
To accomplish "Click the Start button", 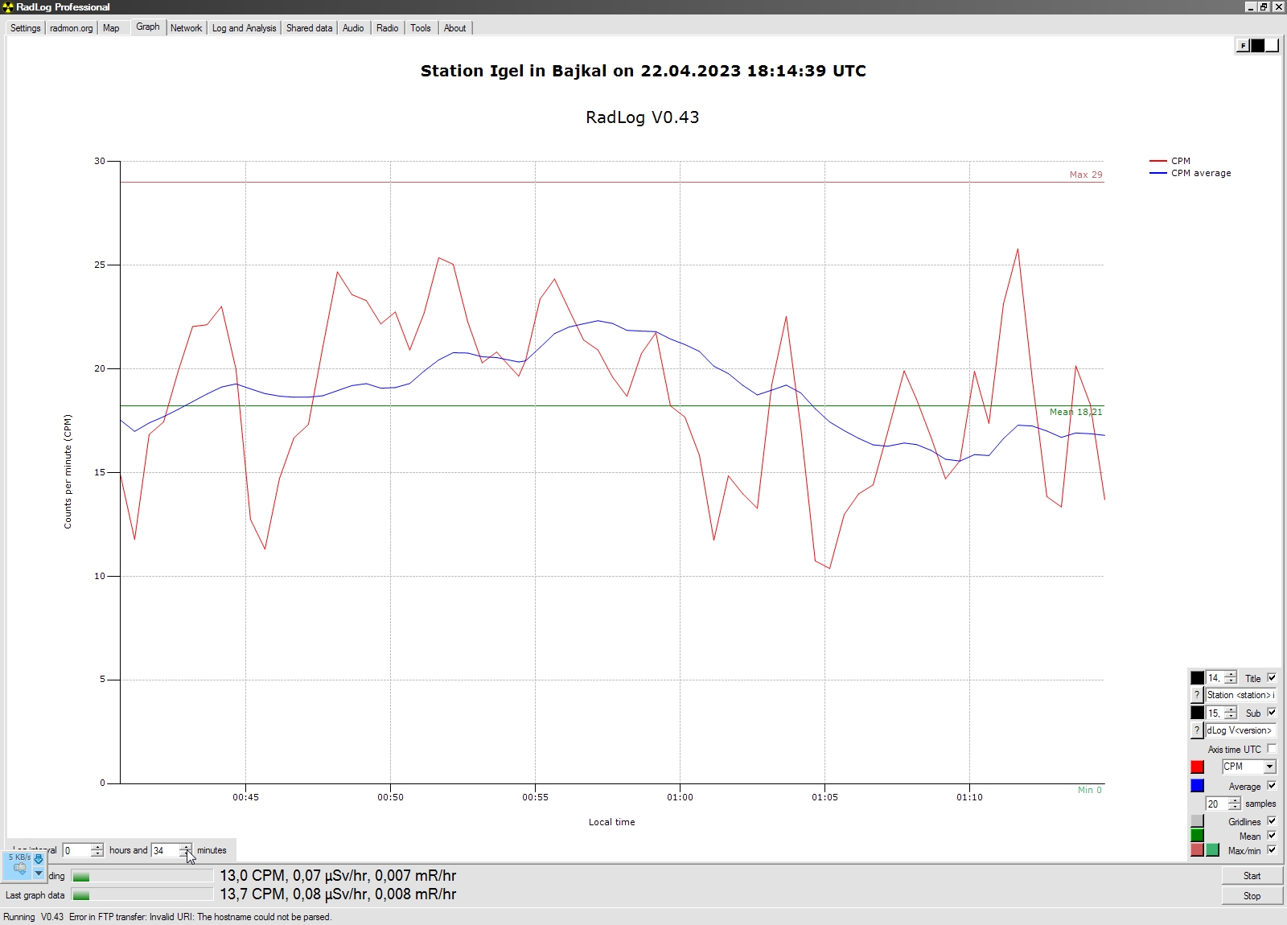I will (x=1252, y=876).
